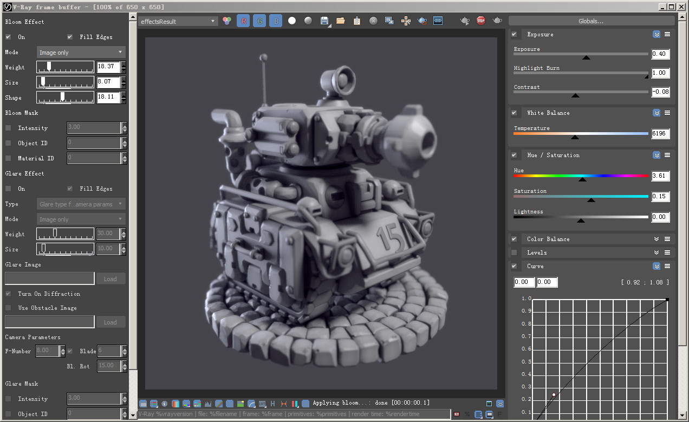
Task: Click the left panel scroll down arrow
Action: (133, 415)
